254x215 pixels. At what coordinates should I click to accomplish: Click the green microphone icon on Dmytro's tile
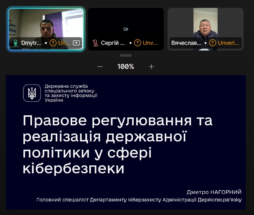pyautogui.click(x=16, y=43)
